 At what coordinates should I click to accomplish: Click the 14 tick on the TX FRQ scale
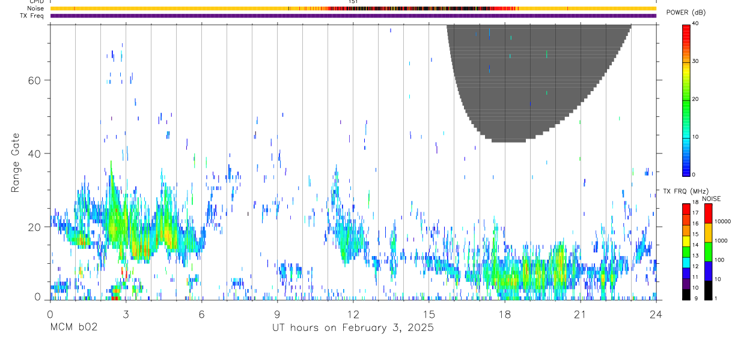click(x=695, y=245)
